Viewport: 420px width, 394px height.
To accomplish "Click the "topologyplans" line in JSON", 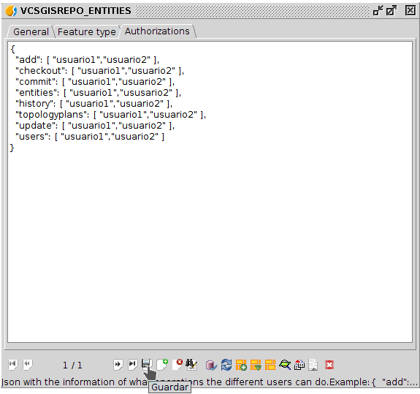I will pyautogui.click(x=110, y=115).
